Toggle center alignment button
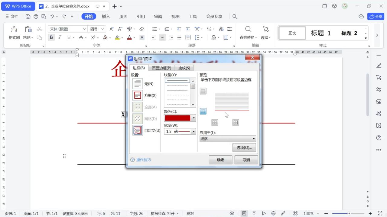 coord(162,37)
